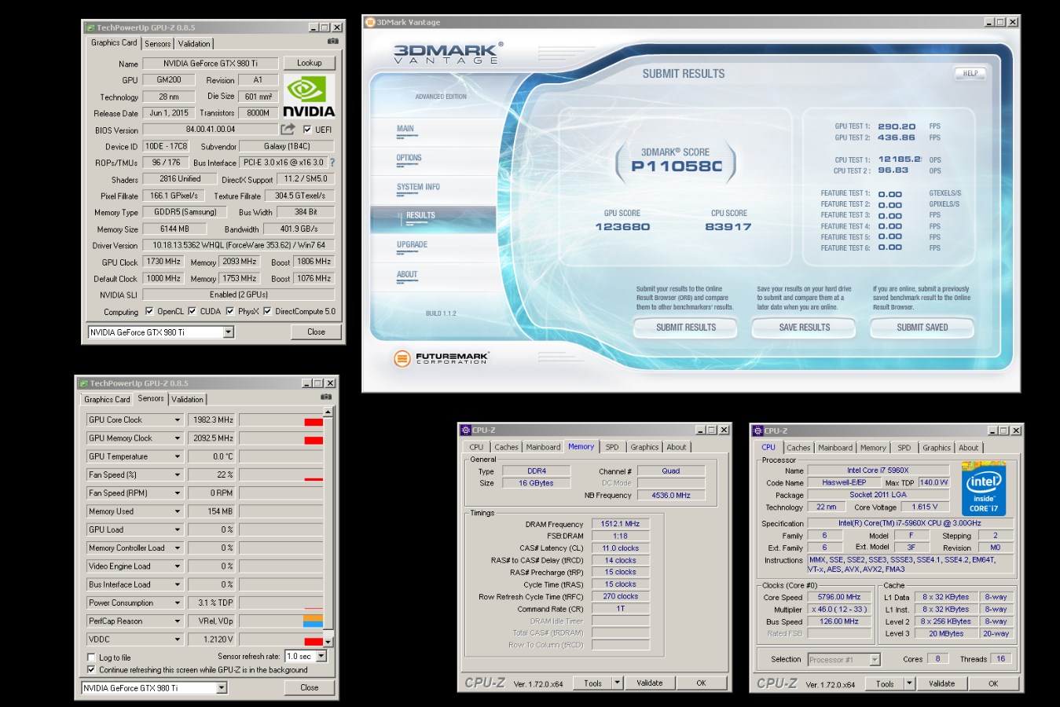The height and width of the screenshot is (707, 1060).
Task: Click Validate in the CPU-Z CPU window
Action: [x=941, y=683]
